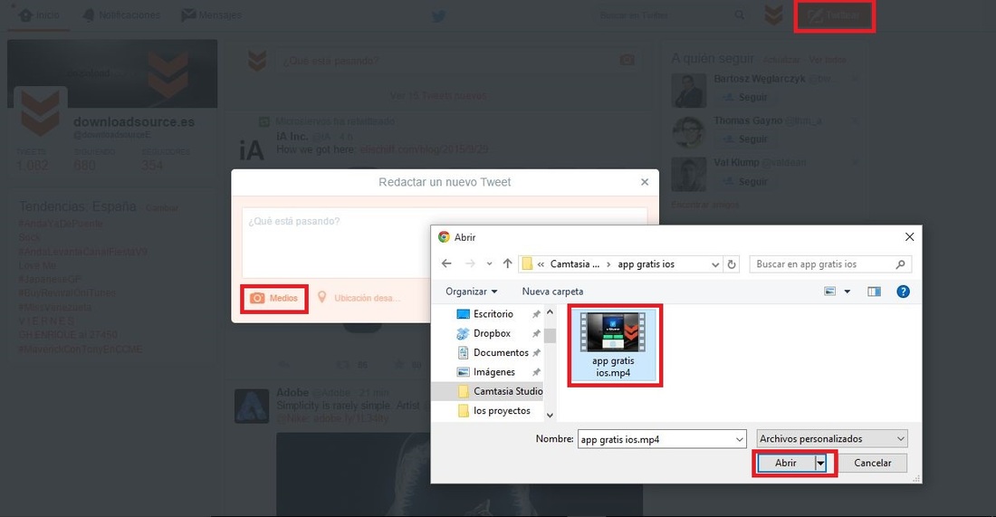Screen dimensions: 996x517
Task: Expand the Abrir button dropdown arrow
Action: (820, 463)
